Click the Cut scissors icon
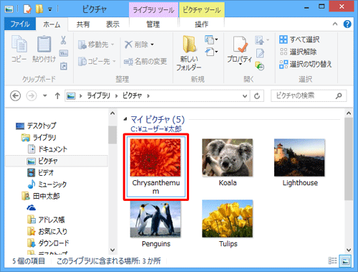The image size is (358, 272). pyautogui.click(x=64, y=40)
